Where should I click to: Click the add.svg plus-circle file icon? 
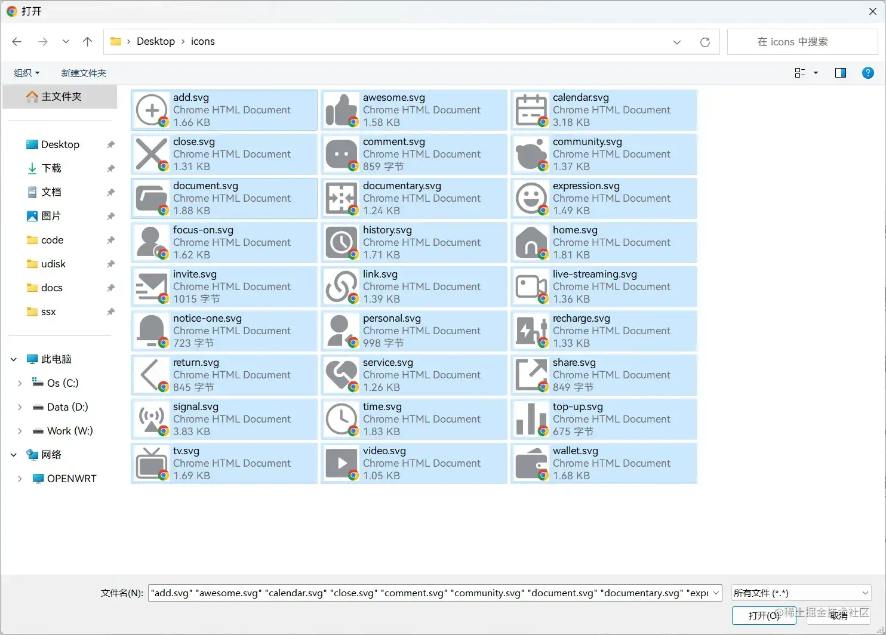tap(152, 110)
